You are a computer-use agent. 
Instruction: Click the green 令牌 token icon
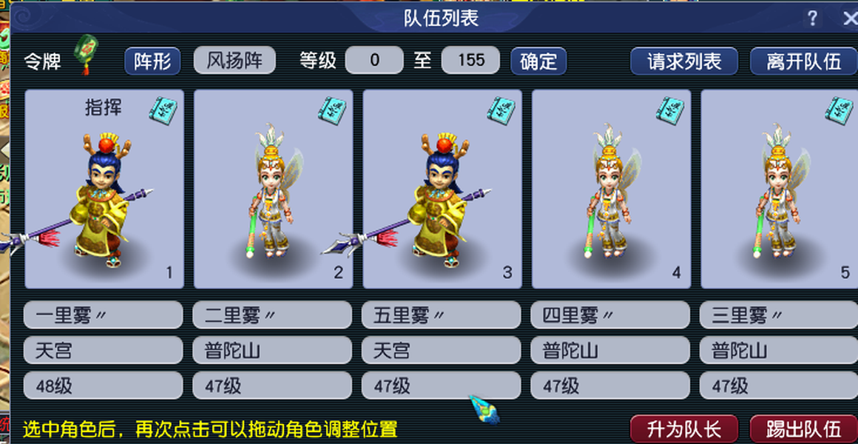click(86, 54)
